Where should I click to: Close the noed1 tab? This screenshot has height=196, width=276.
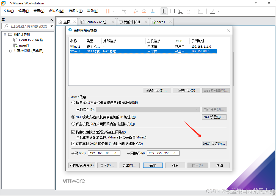(x=170, y=22)
